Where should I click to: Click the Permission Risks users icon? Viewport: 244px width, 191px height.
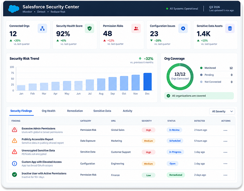pyautogui.click(x=136, y=29)
